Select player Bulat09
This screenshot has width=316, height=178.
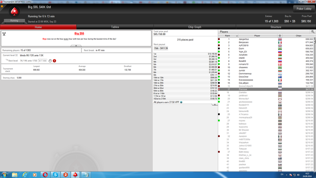click(266, 61)
